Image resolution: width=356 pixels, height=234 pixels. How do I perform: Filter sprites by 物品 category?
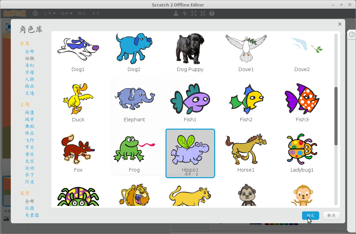tap(30, 86)
